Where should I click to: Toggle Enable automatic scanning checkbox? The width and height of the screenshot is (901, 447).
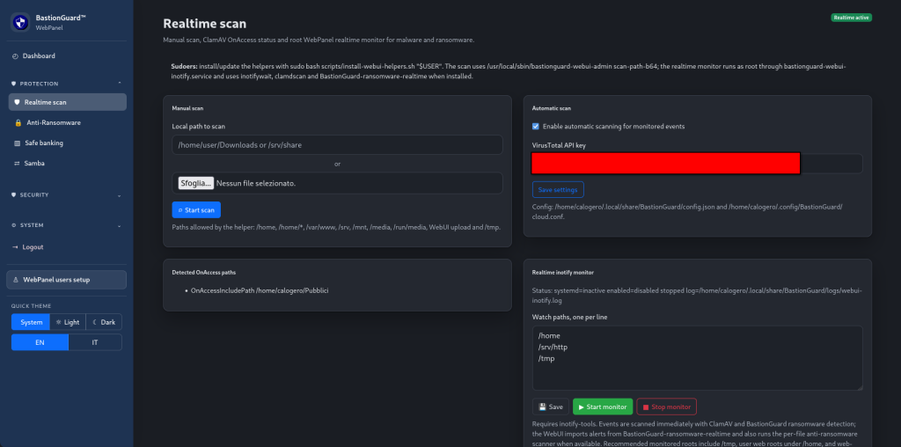tap(536, 127)
